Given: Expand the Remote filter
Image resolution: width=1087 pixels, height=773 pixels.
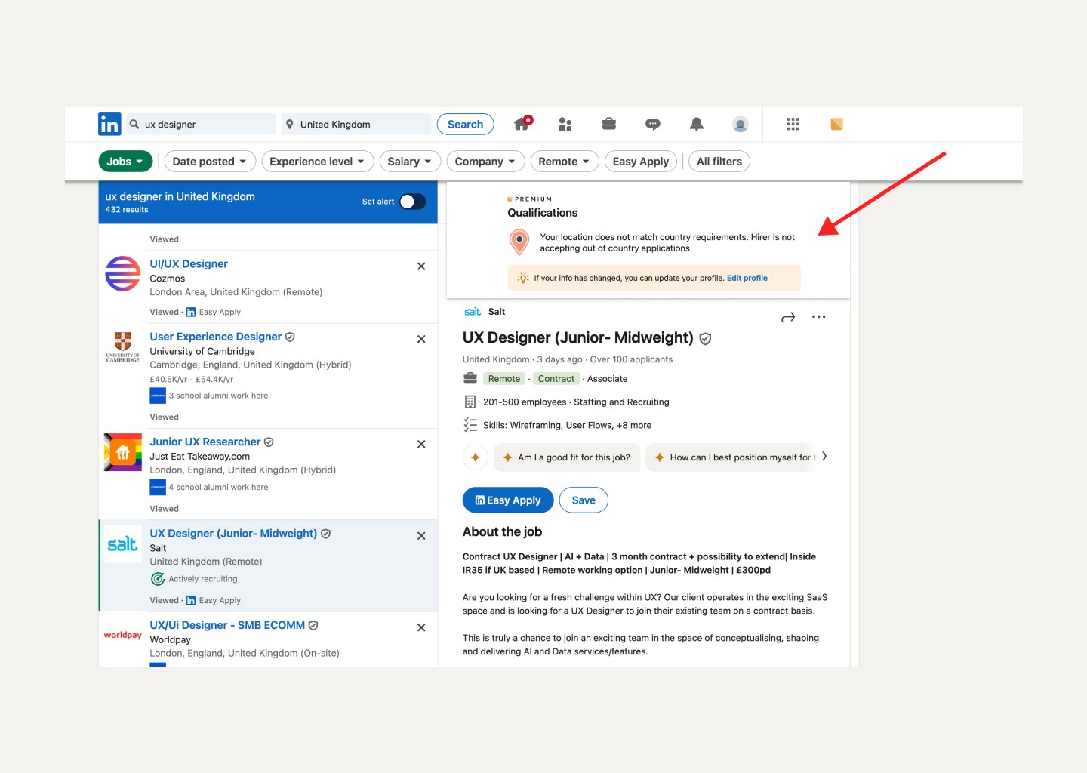Looking at the screenshot, I should [x=565, y=162].
